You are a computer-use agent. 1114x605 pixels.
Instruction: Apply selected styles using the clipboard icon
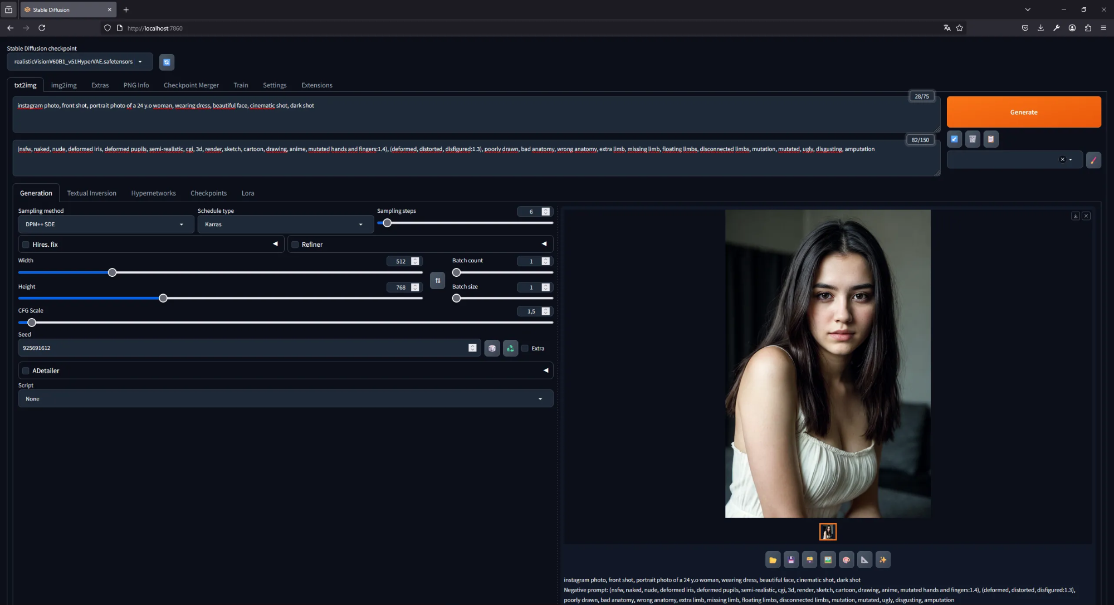pyautogui.click(x=991, y=139)
